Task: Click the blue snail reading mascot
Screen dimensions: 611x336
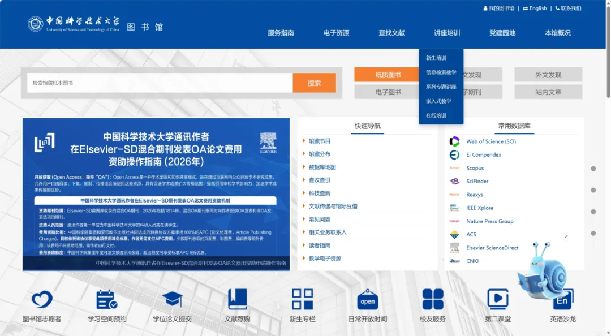Action: [x=544, y=271]
